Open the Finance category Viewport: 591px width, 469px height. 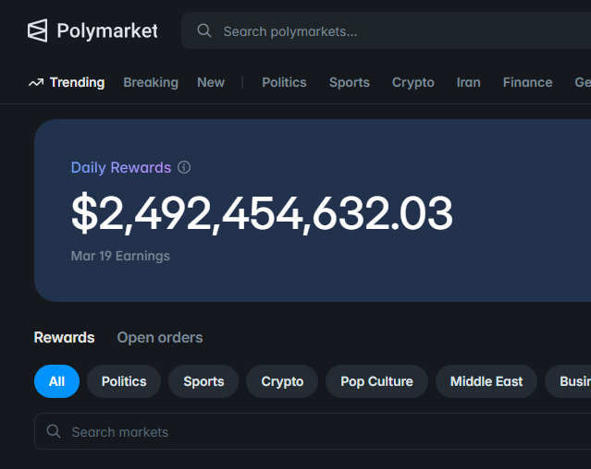[x=528, y=82]
